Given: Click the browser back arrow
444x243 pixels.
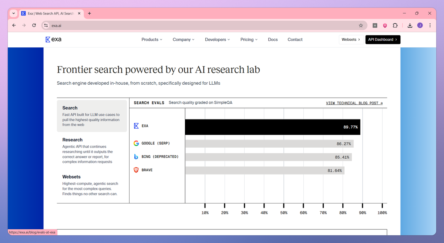Looking at the screenshot, I should coord(14,26).
